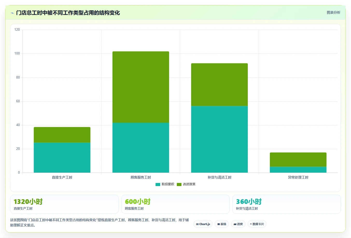This screenshot has height=238, width=351.
Task: Click the green 改进效果 legend swatch
Action: [179, 184]
